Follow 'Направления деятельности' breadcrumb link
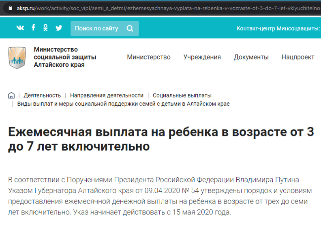Screen dimensions: 321x225 coord(107,96)
